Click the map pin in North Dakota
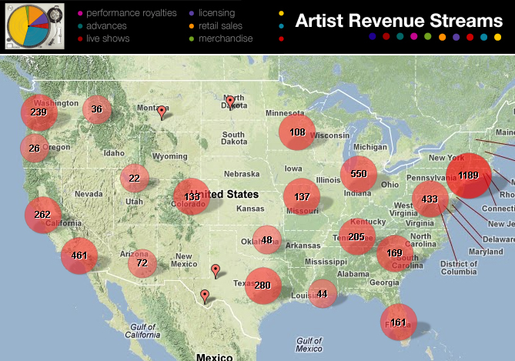 coord(230,102)
